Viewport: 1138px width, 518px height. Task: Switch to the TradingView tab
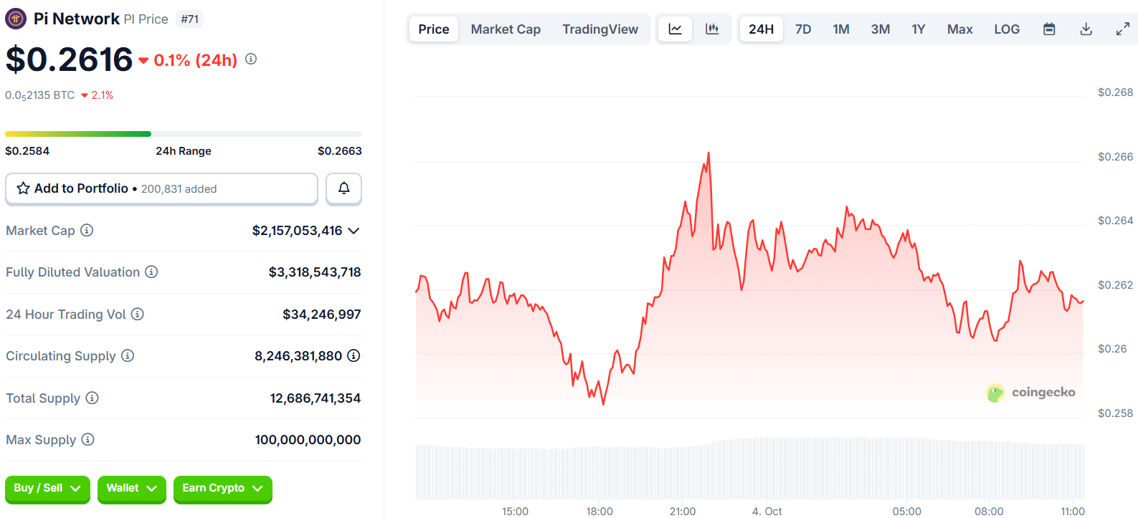[600, 29]
